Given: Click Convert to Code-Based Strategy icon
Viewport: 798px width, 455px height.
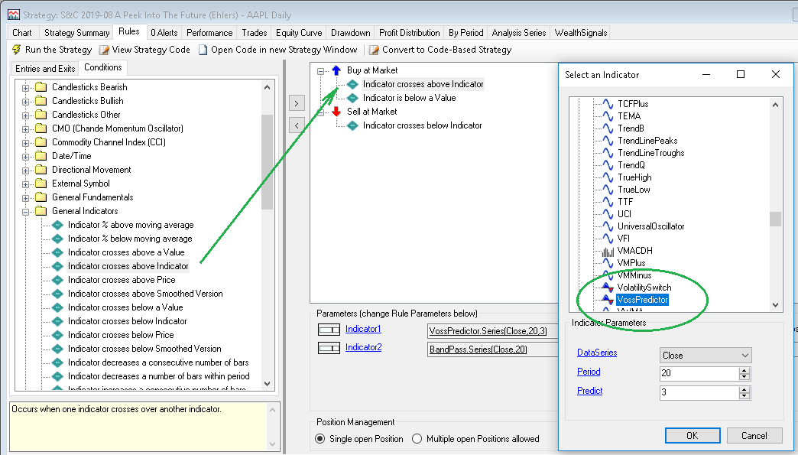Looking at the screenshot, I should (x=375, y=50).
